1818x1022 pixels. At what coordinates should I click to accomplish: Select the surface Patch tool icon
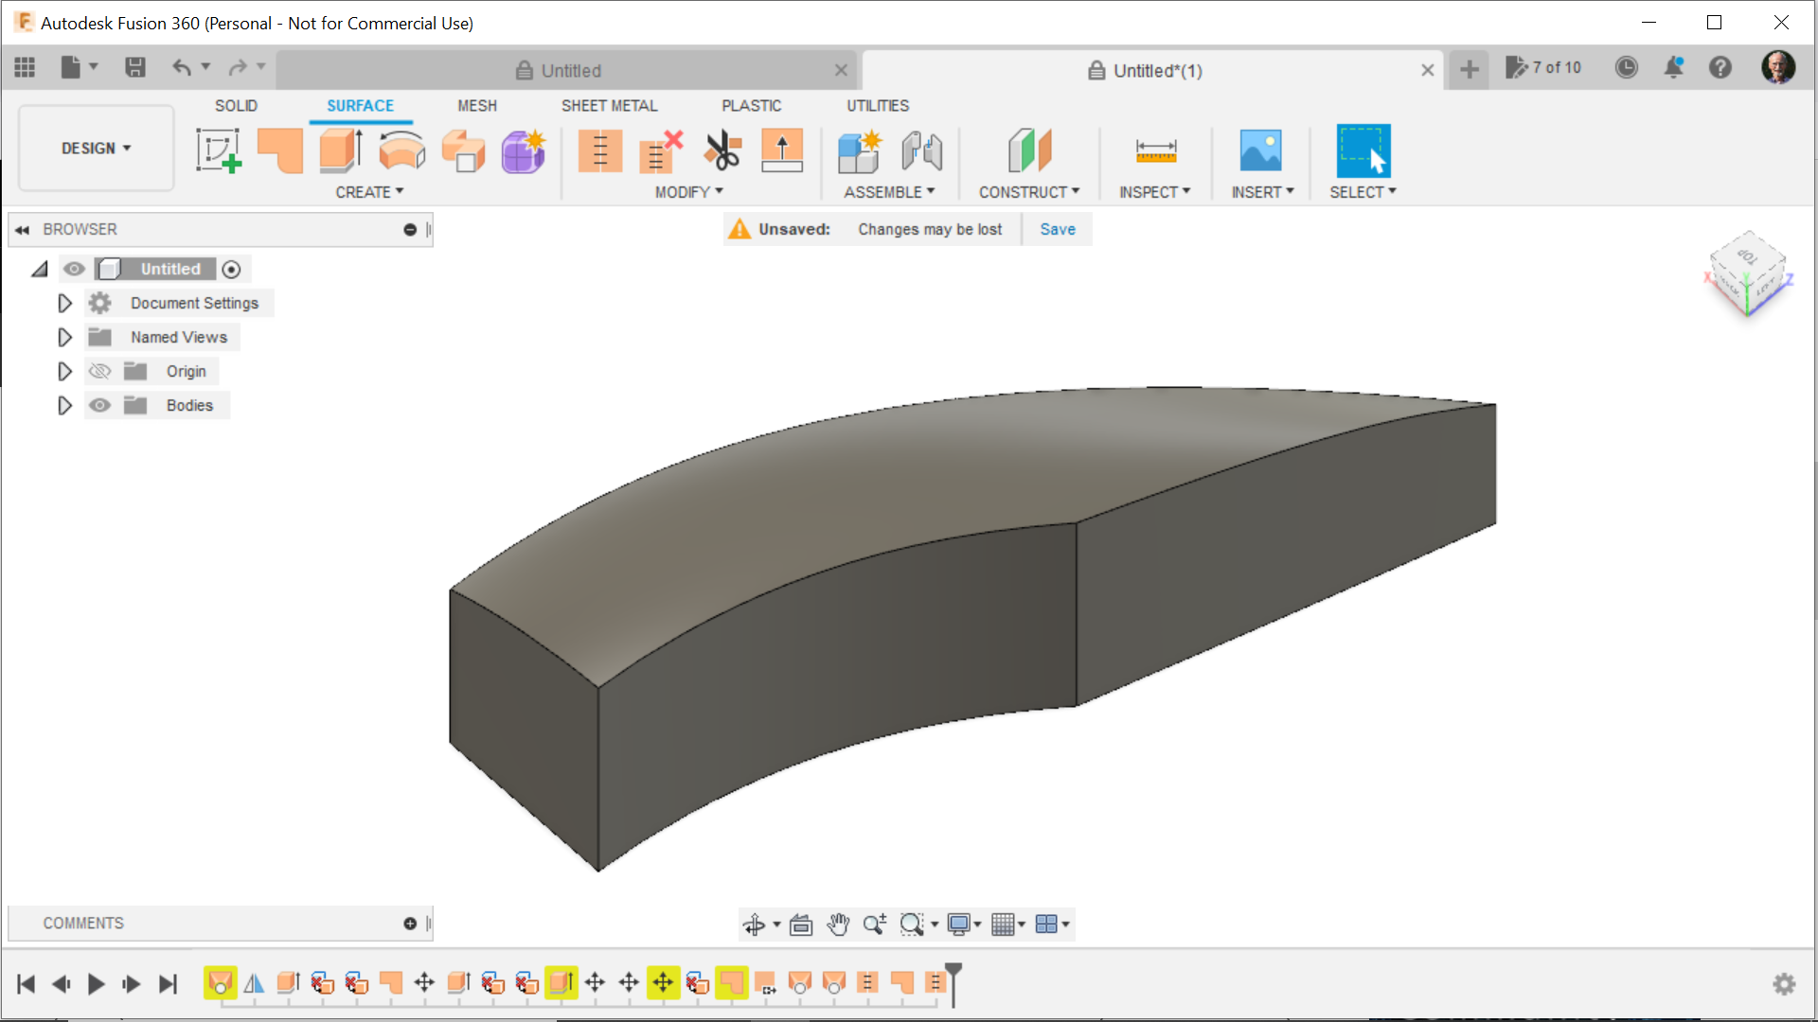[280, 150]
